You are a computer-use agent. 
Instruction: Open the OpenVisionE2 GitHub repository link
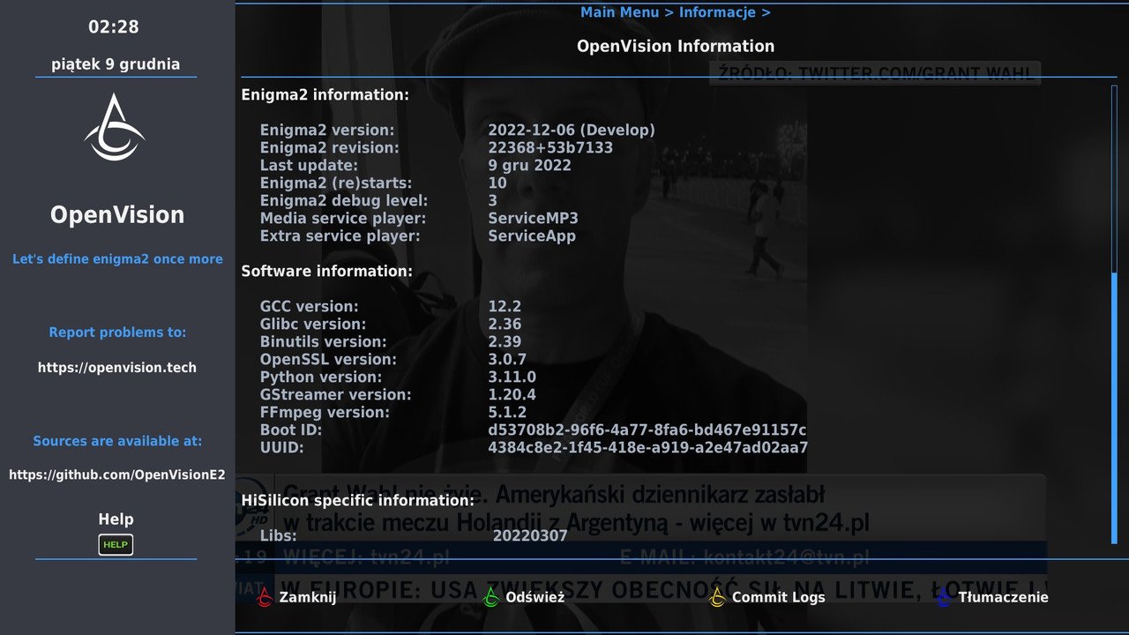coord(116,474)
